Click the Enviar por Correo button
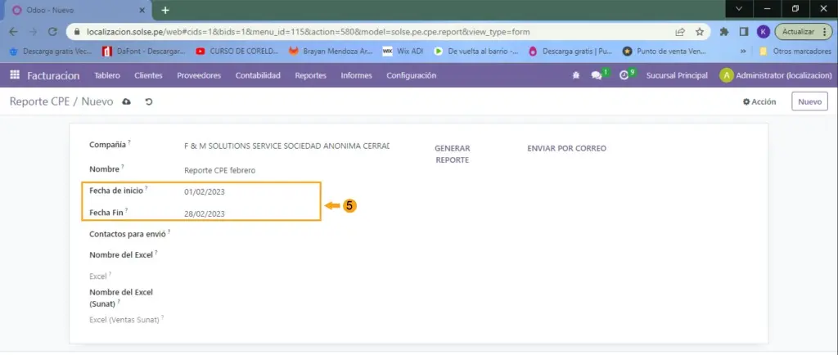The height and width of the screenshot is (355, 838). (x=566, y=148)
